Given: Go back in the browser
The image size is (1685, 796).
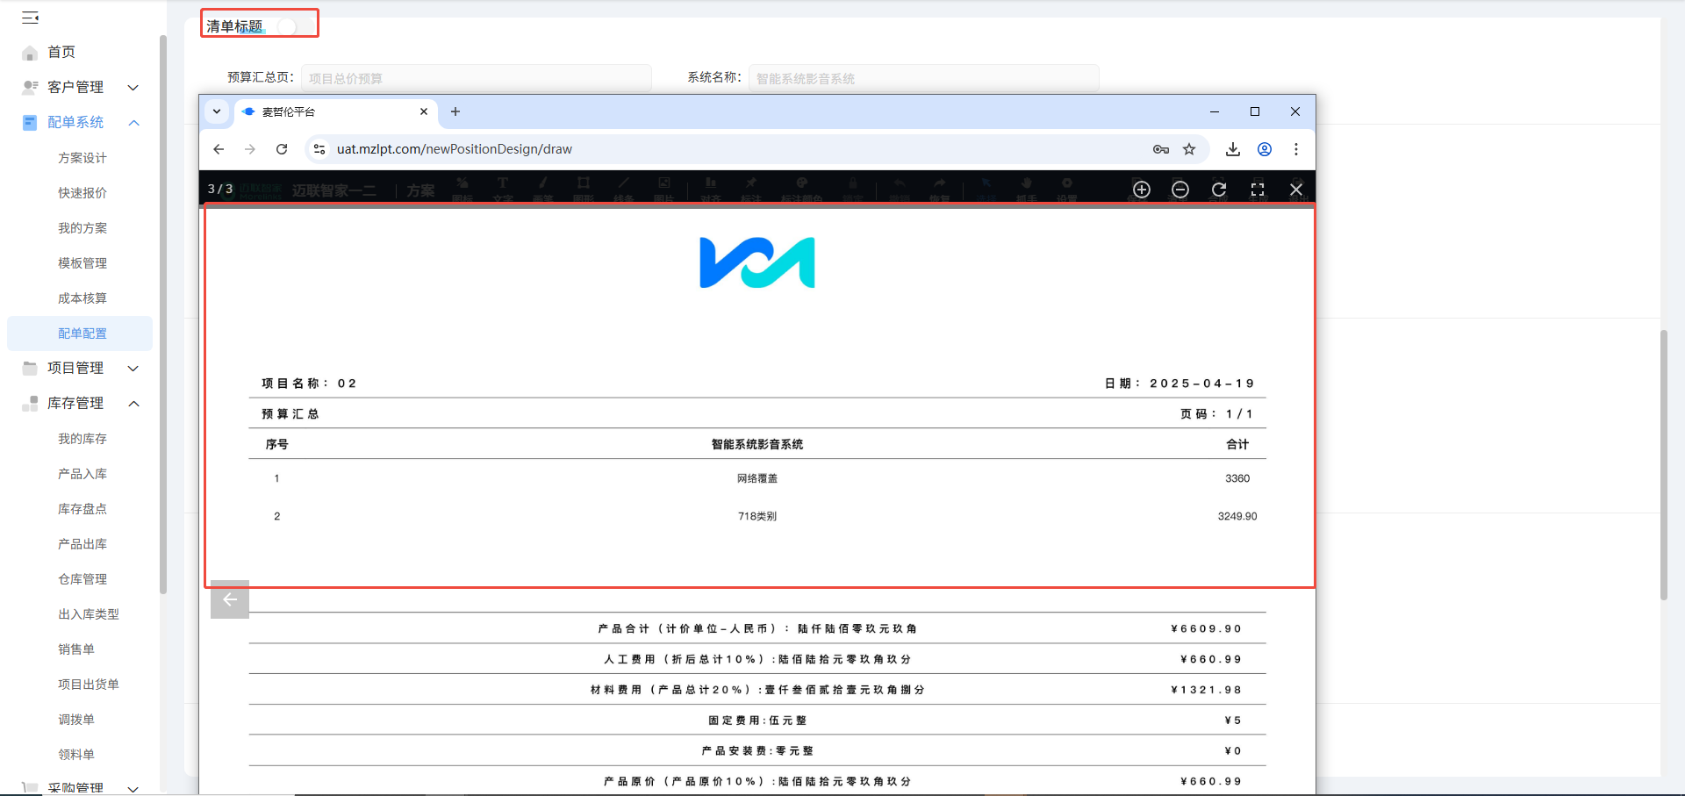Looking at the screenshot, I should (x=219, y=149).
